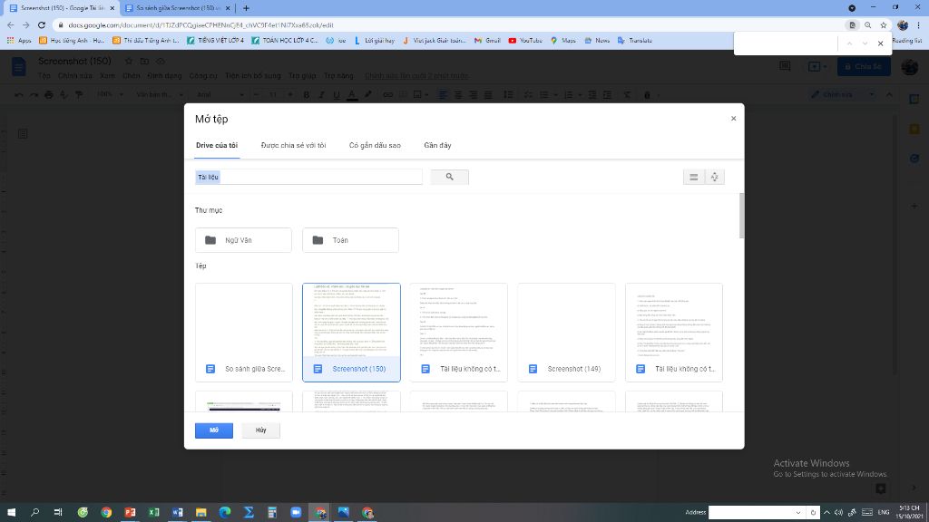Select the So sánh giữa Scre... file

point(243,332)
